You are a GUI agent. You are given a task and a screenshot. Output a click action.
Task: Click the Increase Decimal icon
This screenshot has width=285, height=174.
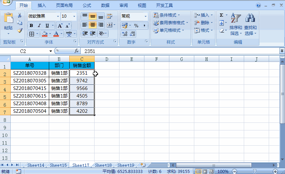coord(125,34)
